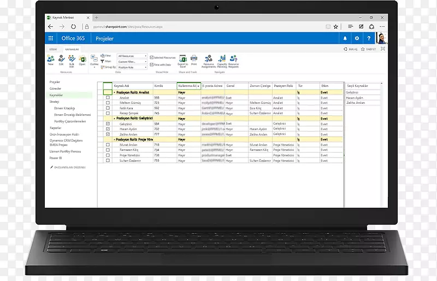437x281 pixels.
Task: Open browser hub menu icon
Action: (350, 26)
